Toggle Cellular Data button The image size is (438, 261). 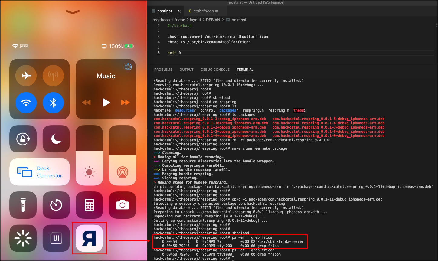(53, 75)
